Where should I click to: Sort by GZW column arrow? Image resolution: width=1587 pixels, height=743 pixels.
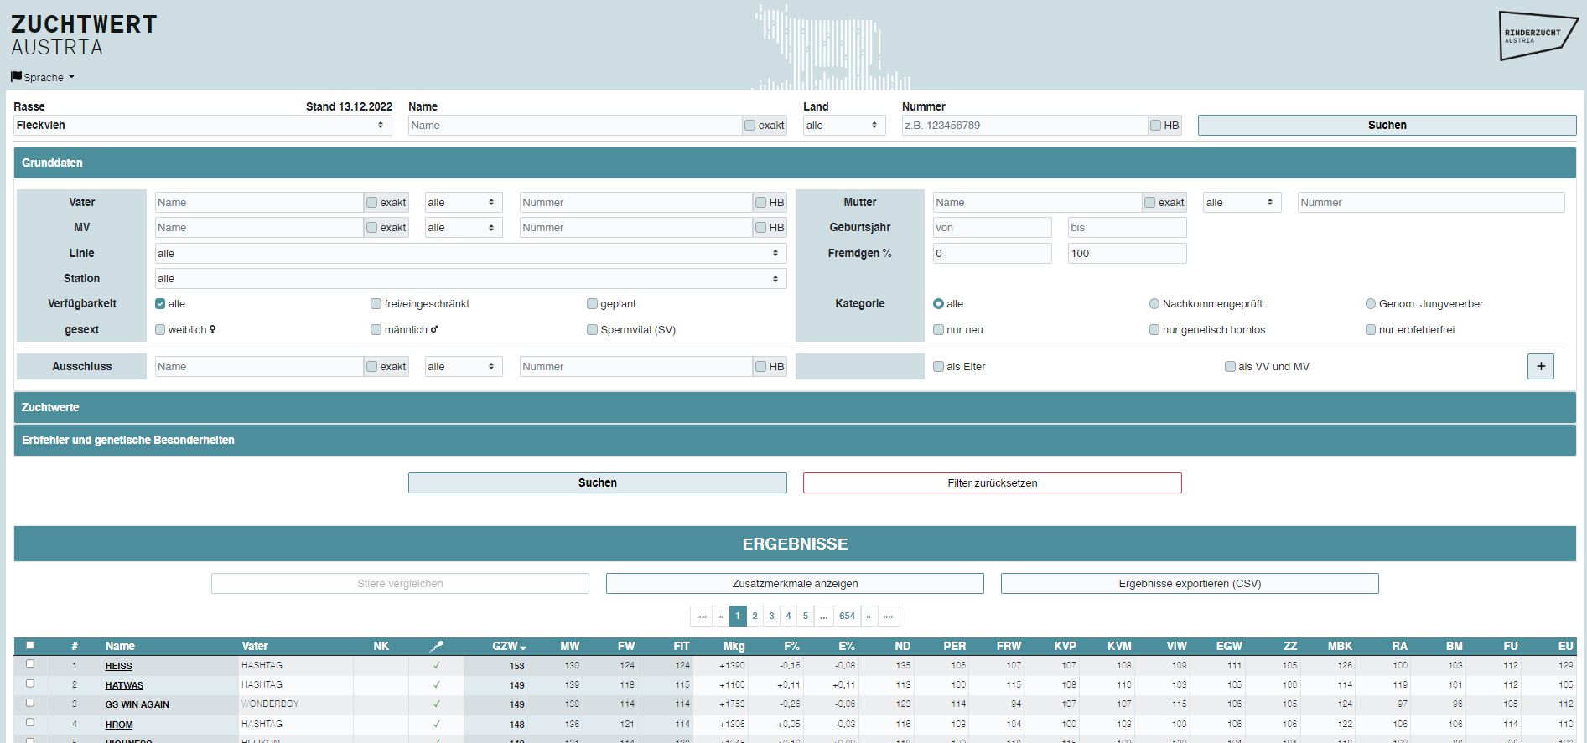[523, 648]
